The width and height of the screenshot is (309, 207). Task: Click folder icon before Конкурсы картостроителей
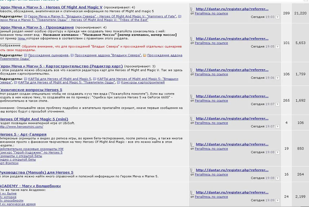119,83
